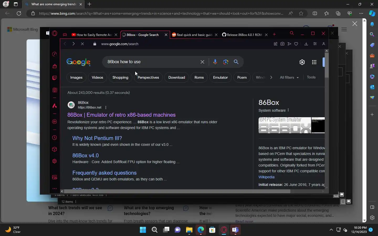Open GX Corner gamepad tab icon
This screenshot has width=378, height=236.
click(65, 35)
